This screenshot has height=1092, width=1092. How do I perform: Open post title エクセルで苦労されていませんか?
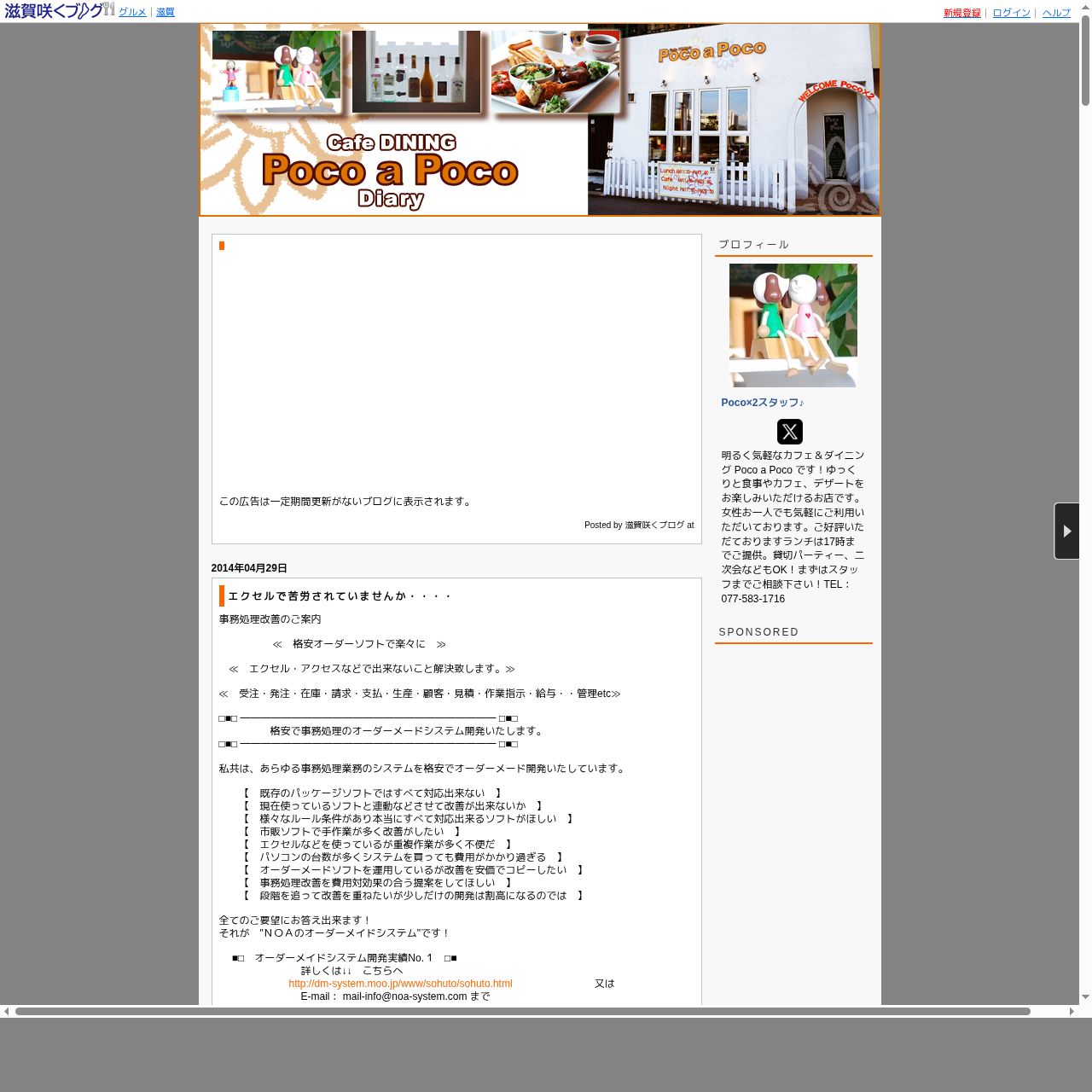pyautogui.click(x=339, y=596)
